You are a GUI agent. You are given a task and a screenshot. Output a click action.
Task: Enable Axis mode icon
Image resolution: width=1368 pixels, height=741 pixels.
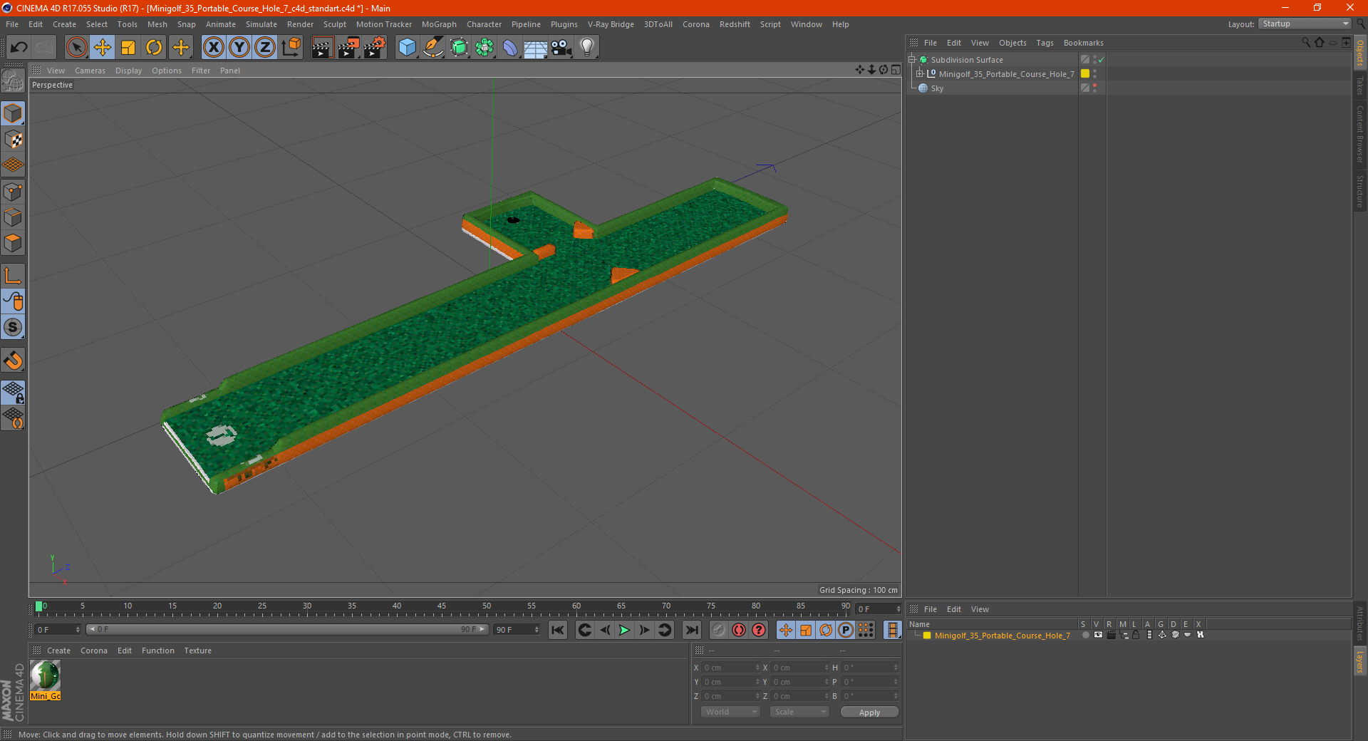click(13, 276)
